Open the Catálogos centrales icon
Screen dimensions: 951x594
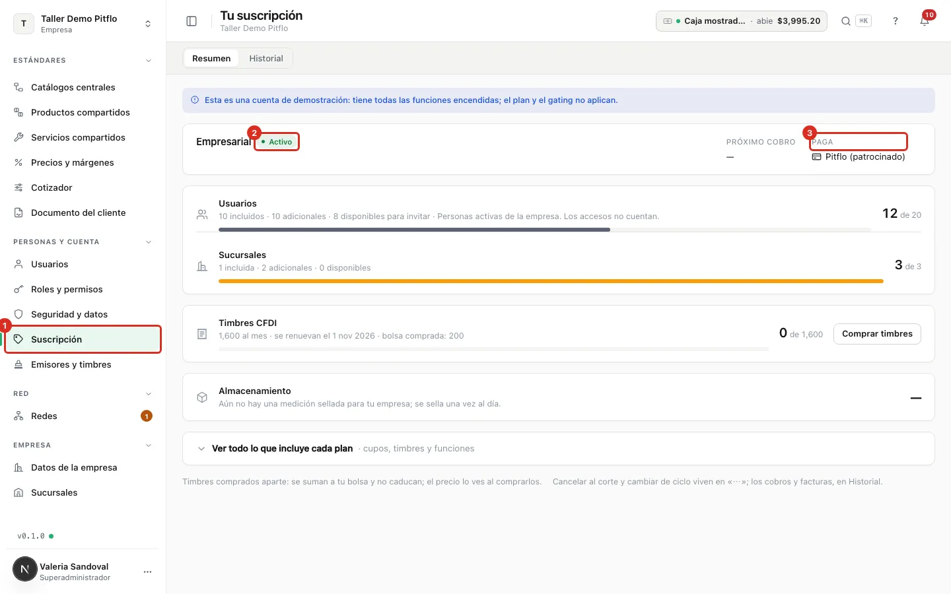[x=18, y=87]
